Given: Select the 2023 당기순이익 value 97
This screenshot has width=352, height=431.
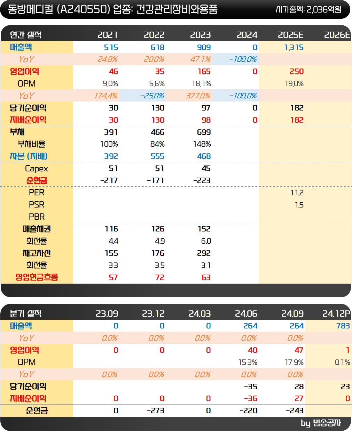Looking at the screenshot, I should [206, 108].
